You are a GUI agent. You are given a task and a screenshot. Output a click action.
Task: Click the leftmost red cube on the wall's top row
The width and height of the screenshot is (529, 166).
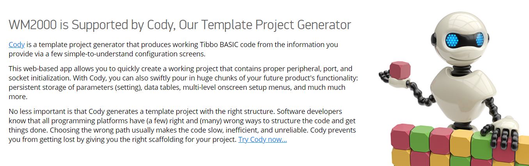[x=402, y=136]
